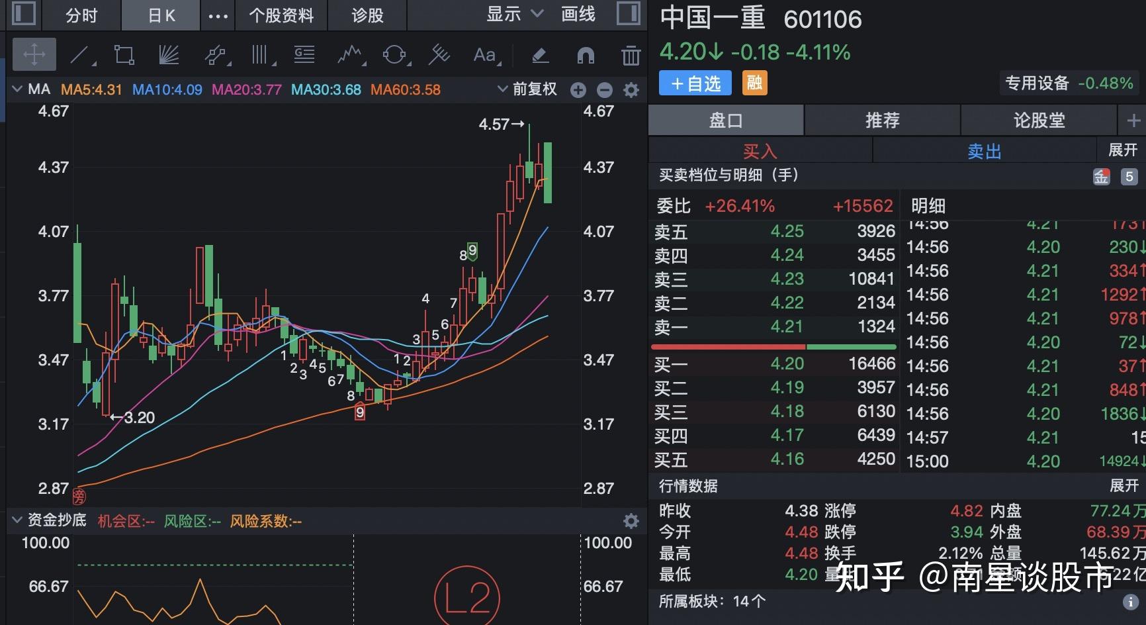
Task: Open the 显示 display dropdown
Action: [514, 14]
